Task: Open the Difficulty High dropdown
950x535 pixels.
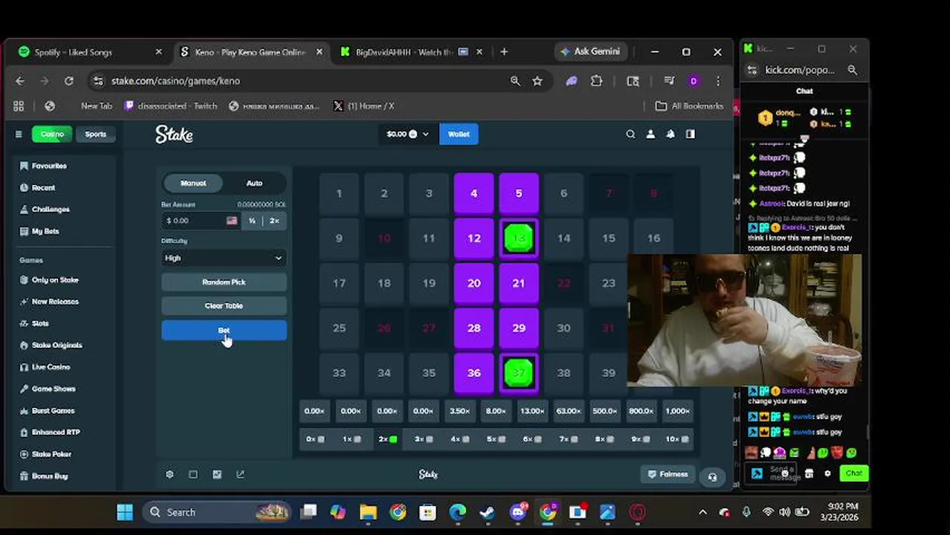Action: point(224,258)
